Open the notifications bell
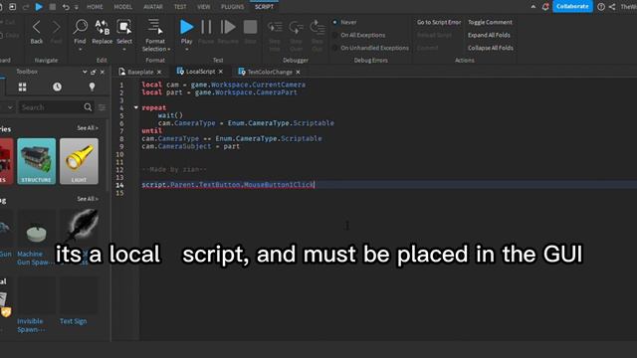This screenshot has width=637, height=358. tap(545, 7)
